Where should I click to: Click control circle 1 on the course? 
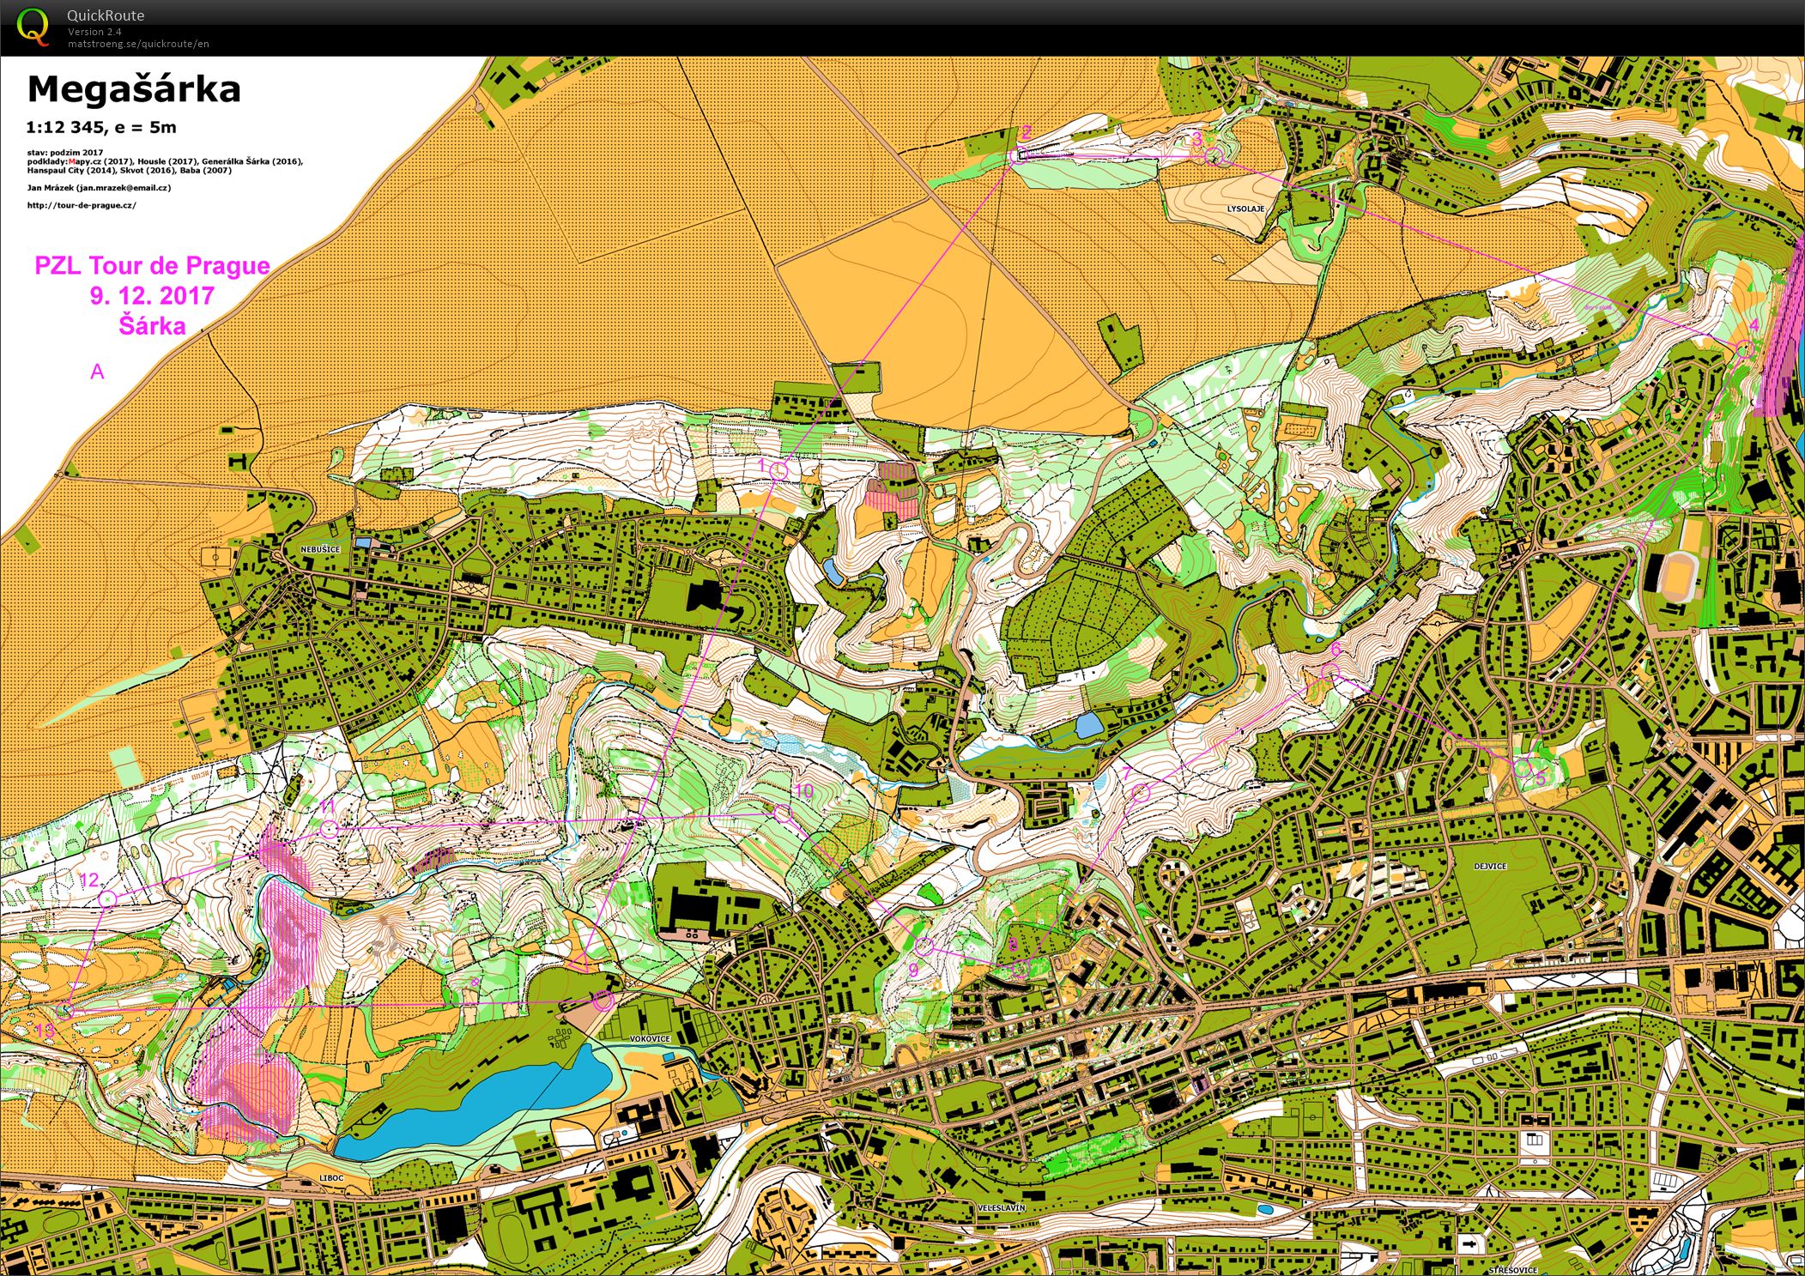click(x=779, y=470)
